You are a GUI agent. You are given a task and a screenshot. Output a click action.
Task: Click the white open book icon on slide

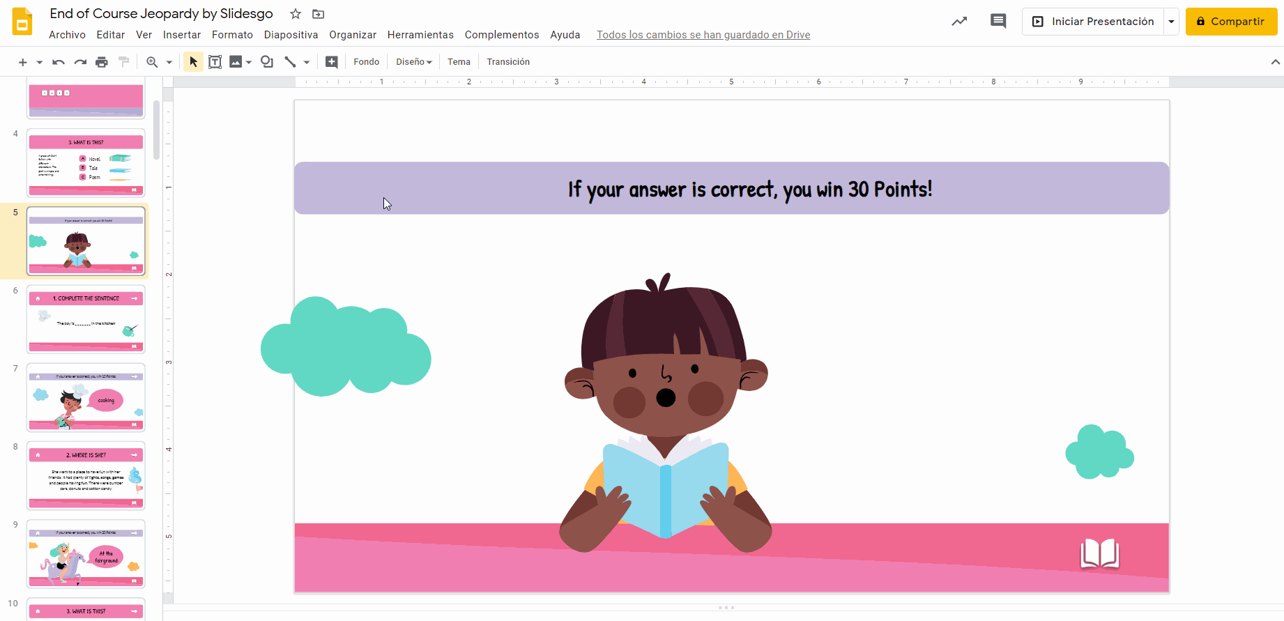click(1100, 554)
